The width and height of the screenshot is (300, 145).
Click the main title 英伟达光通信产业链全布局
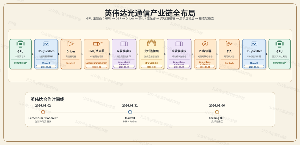[x=150, y=13]
